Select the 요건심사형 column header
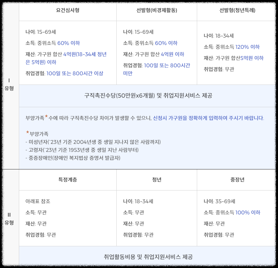 click(x=69, y=11)
